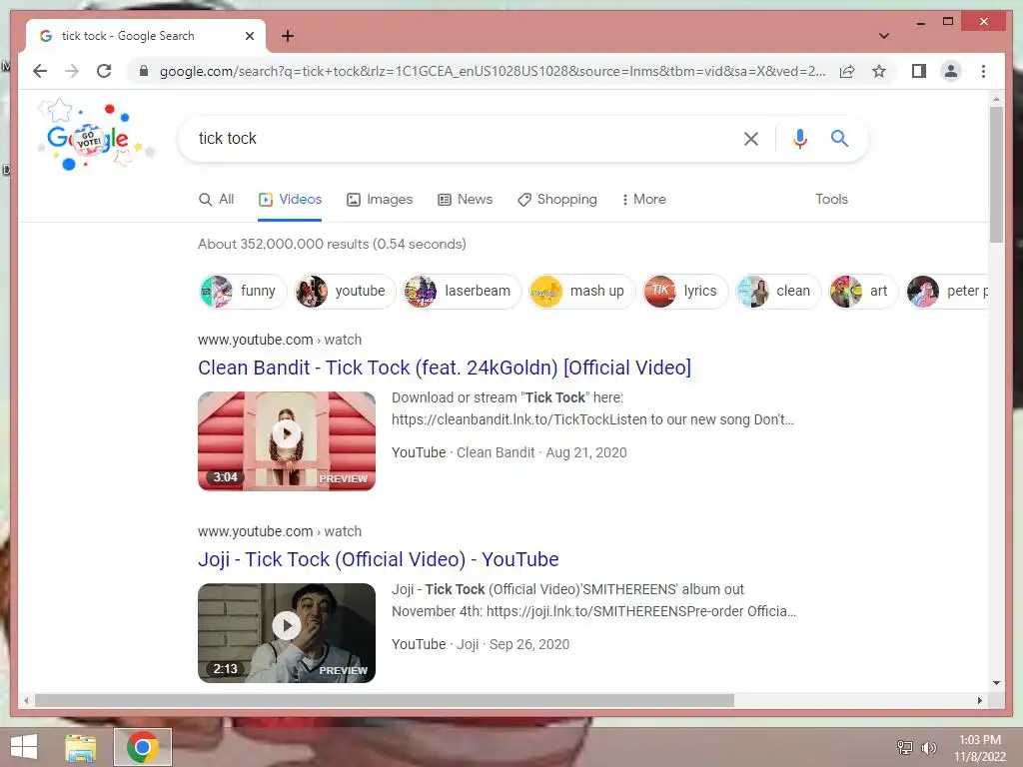The height and width of the screenshot is (767, 1023).
Task: Filter results with the mash up chip
Action: pyautogui.click(x=580, y=291)
